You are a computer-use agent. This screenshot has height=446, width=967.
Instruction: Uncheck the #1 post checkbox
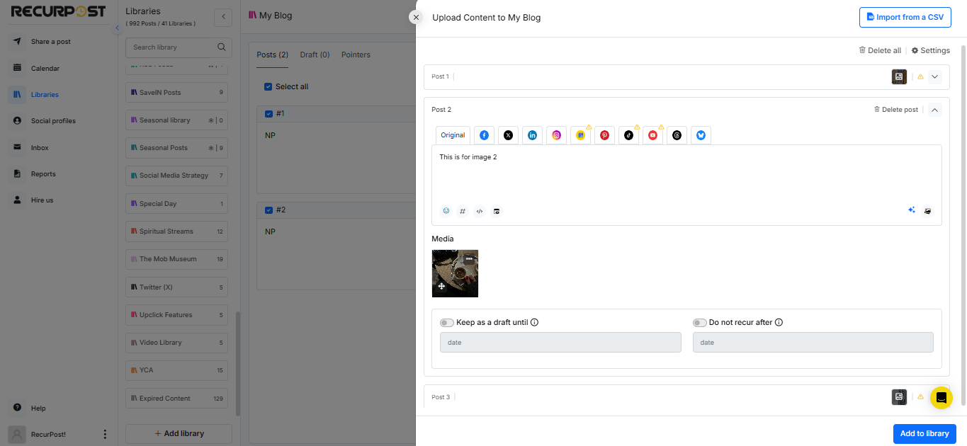(x=268, y=114)
